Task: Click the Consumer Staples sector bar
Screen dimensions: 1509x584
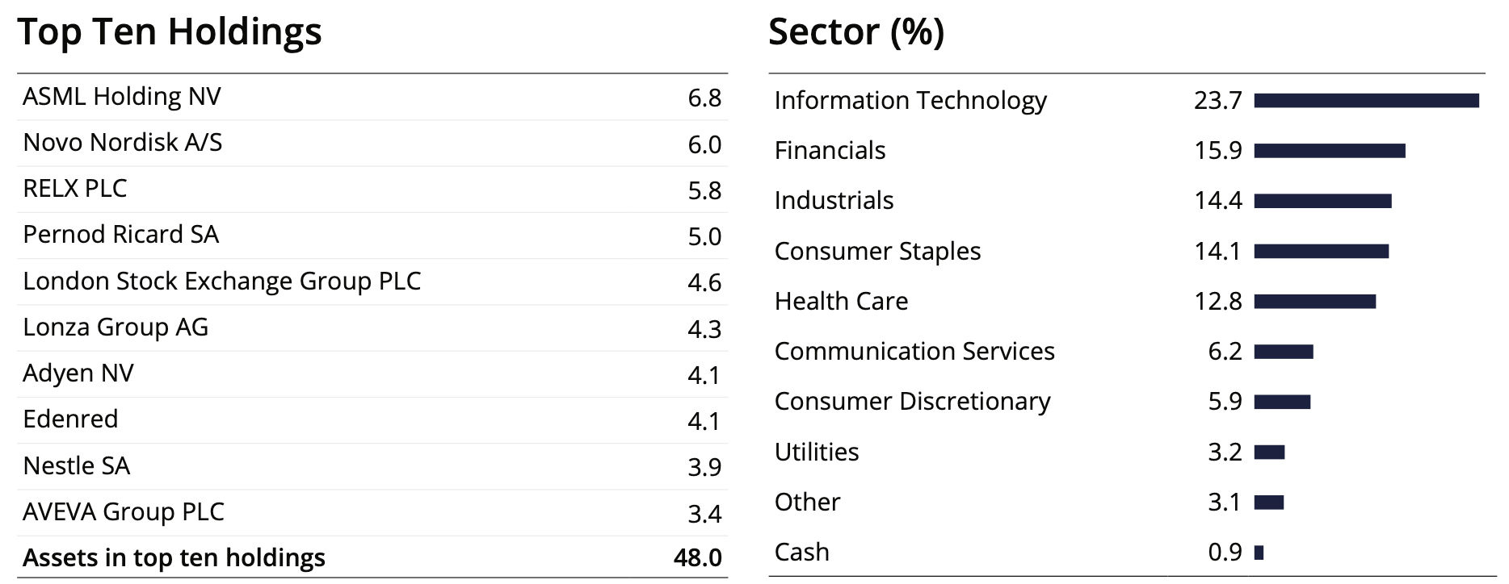Action: (x=1321, y=252)
